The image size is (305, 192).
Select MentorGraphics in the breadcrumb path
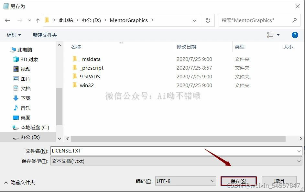tap(129, 20)
